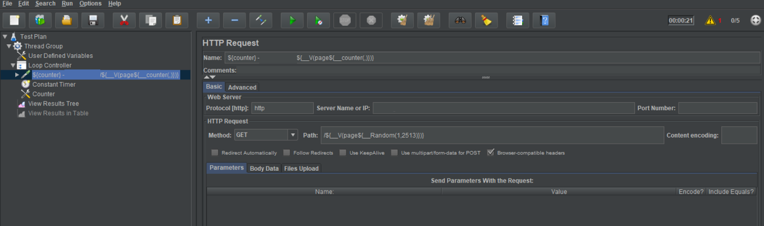Collapse the Thread Group tree node
764x226 pixels.
[9, 46]
